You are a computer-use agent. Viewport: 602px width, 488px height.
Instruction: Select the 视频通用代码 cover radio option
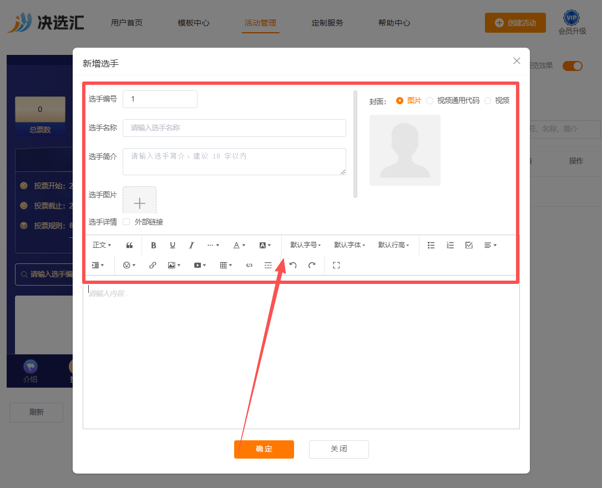[x=429, y=100]
